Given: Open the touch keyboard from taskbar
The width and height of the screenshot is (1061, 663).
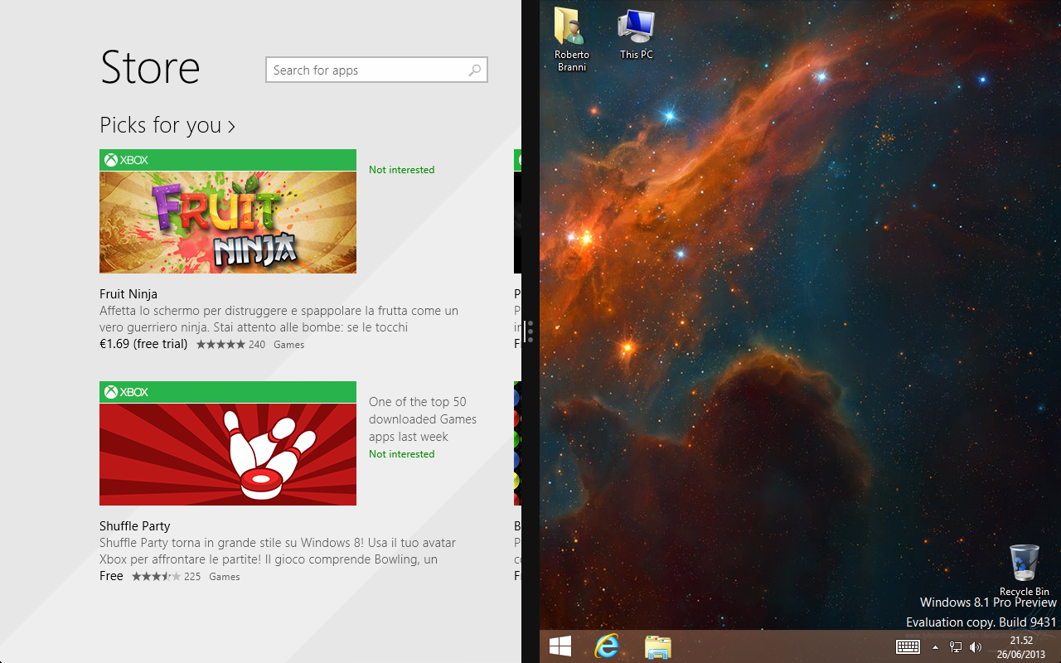Looking at the screenshot, I should tap(908, 647).
